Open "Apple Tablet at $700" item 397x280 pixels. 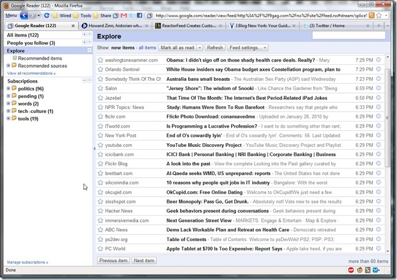(224, 249)
